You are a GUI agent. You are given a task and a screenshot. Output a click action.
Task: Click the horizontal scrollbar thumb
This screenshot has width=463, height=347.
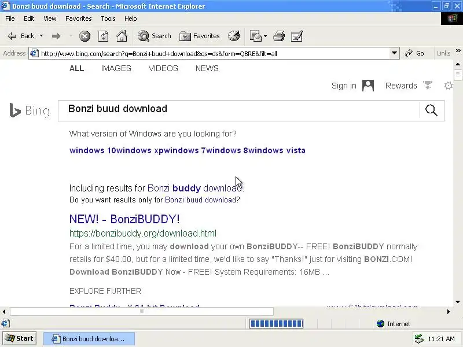point(142,311)
